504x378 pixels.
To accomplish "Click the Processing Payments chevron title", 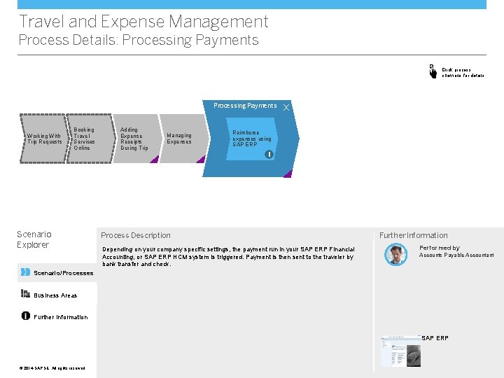I will [245, 106].
